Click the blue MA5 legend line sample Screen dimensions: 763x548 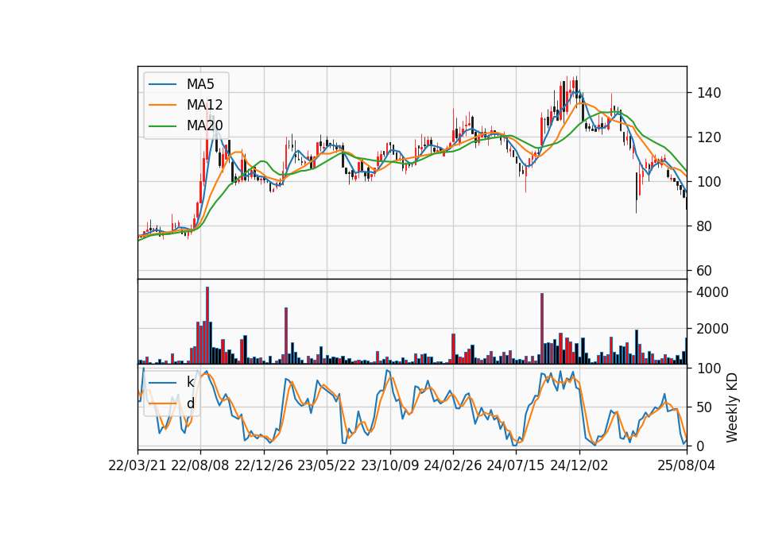coord(162,84)
